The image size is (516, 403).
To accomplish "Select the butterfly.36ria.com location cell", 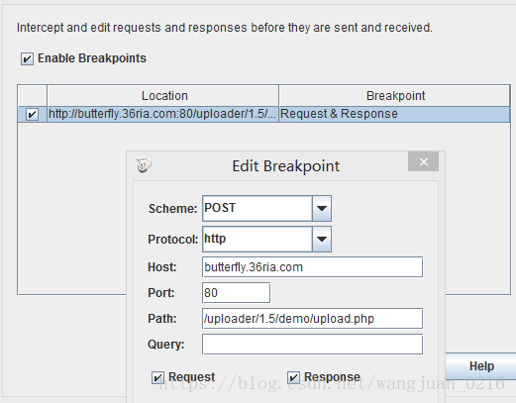I will [163, 114].
